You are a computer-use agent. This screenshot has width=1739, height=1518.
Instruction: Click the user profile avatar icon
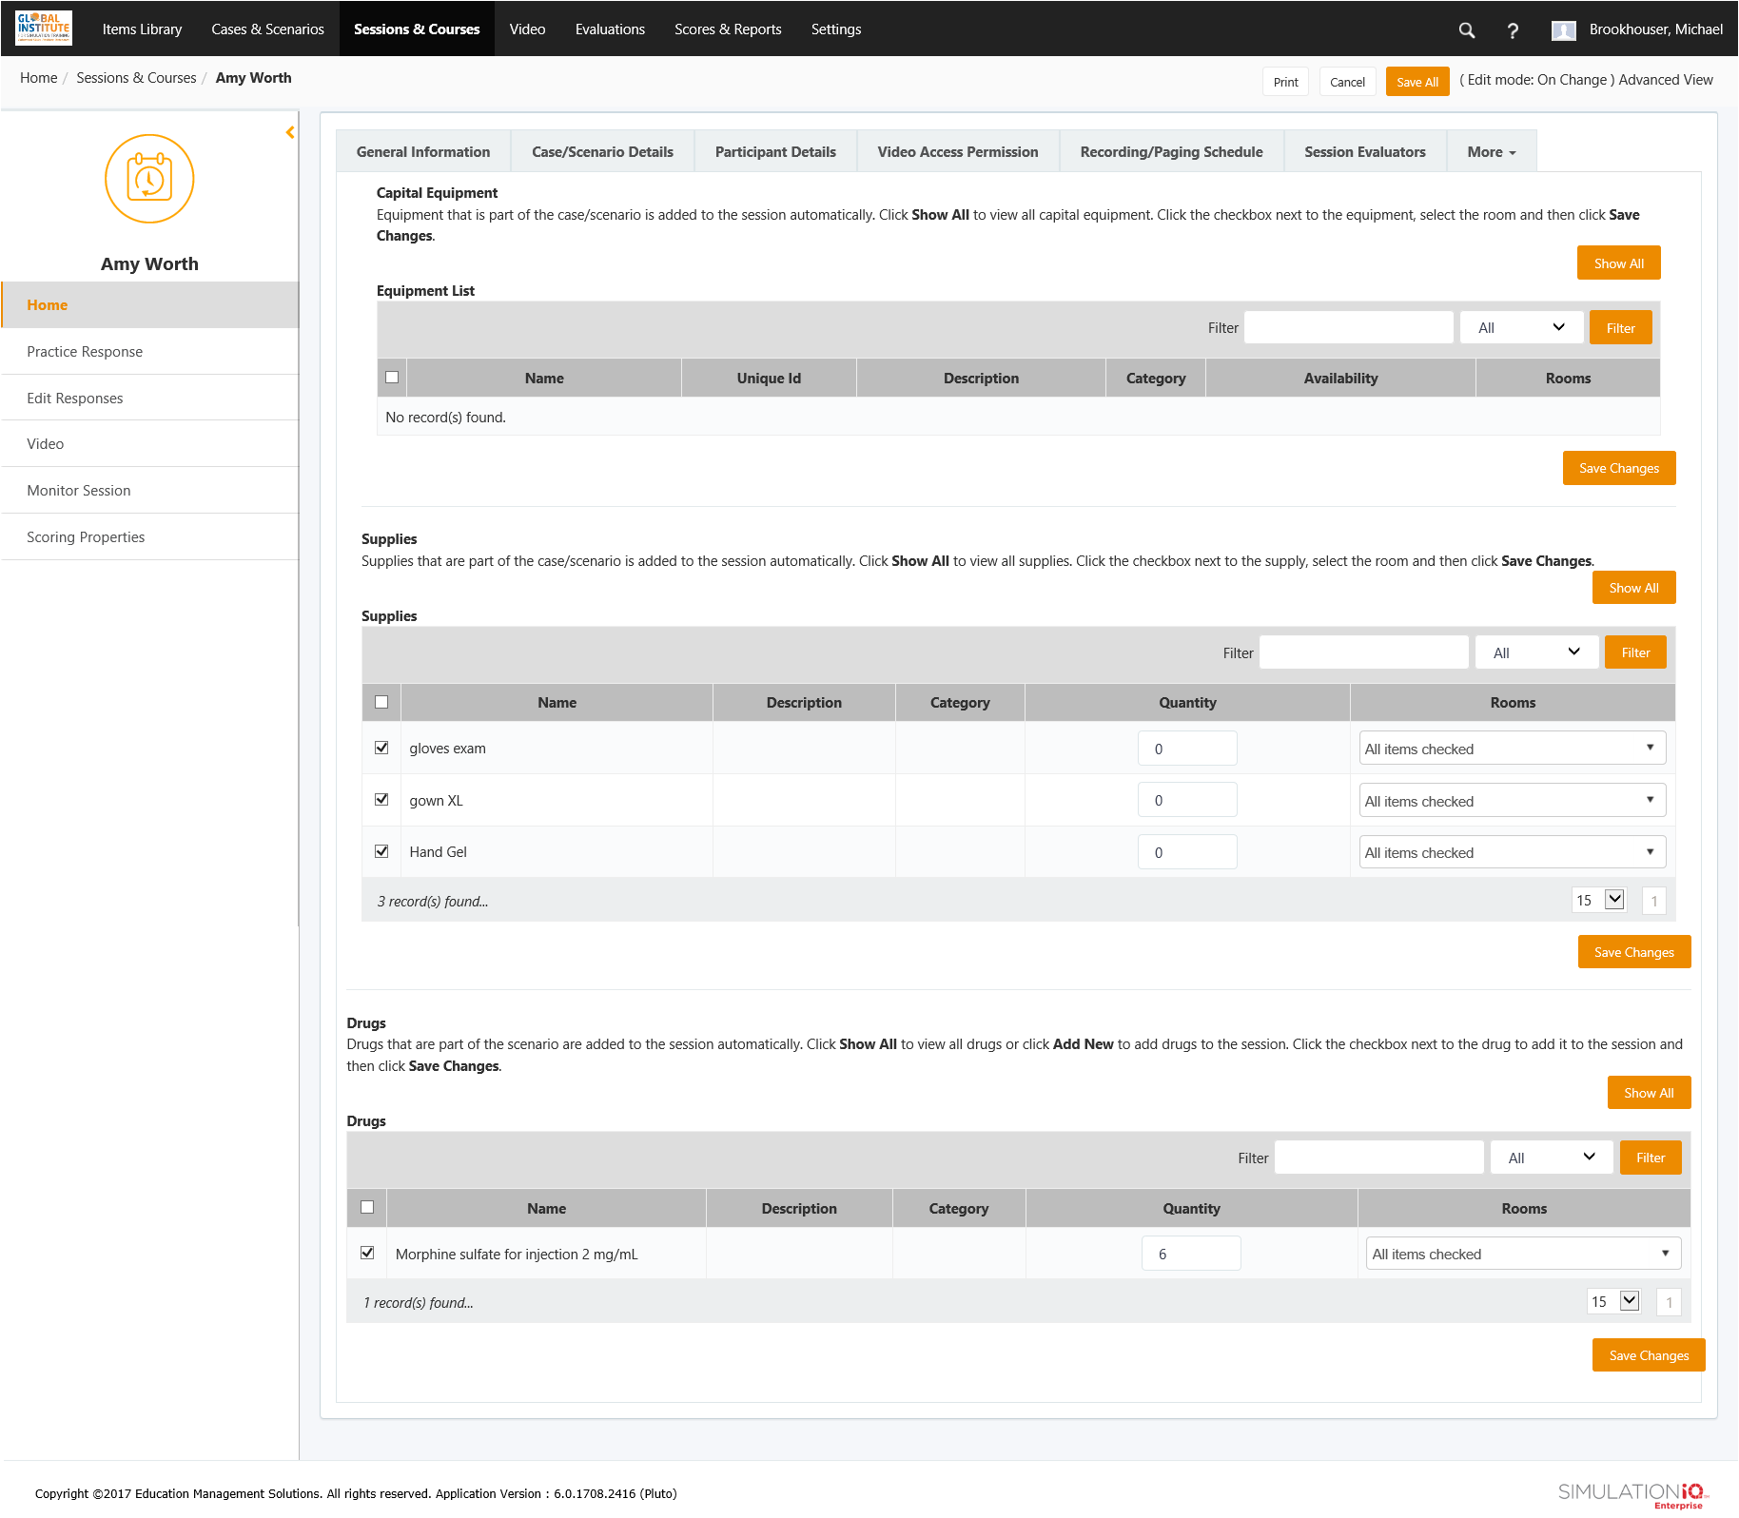pyautogui.click(x=1563, y=30)
